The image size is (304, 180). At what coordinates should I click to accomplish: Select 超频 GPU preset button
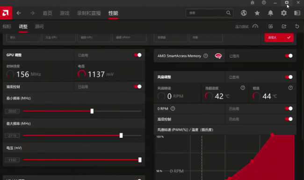pos(94,37)
